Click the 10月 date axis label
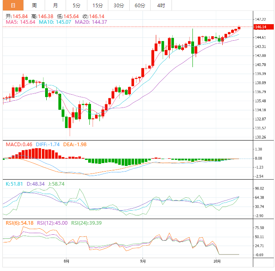 click(x=217, y=261)
